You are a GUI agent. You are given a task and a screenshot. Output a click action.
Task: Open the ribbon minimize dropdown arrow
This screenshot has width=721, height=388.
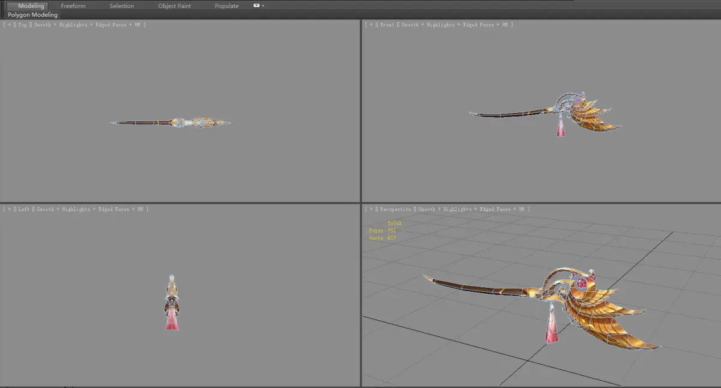263,5
